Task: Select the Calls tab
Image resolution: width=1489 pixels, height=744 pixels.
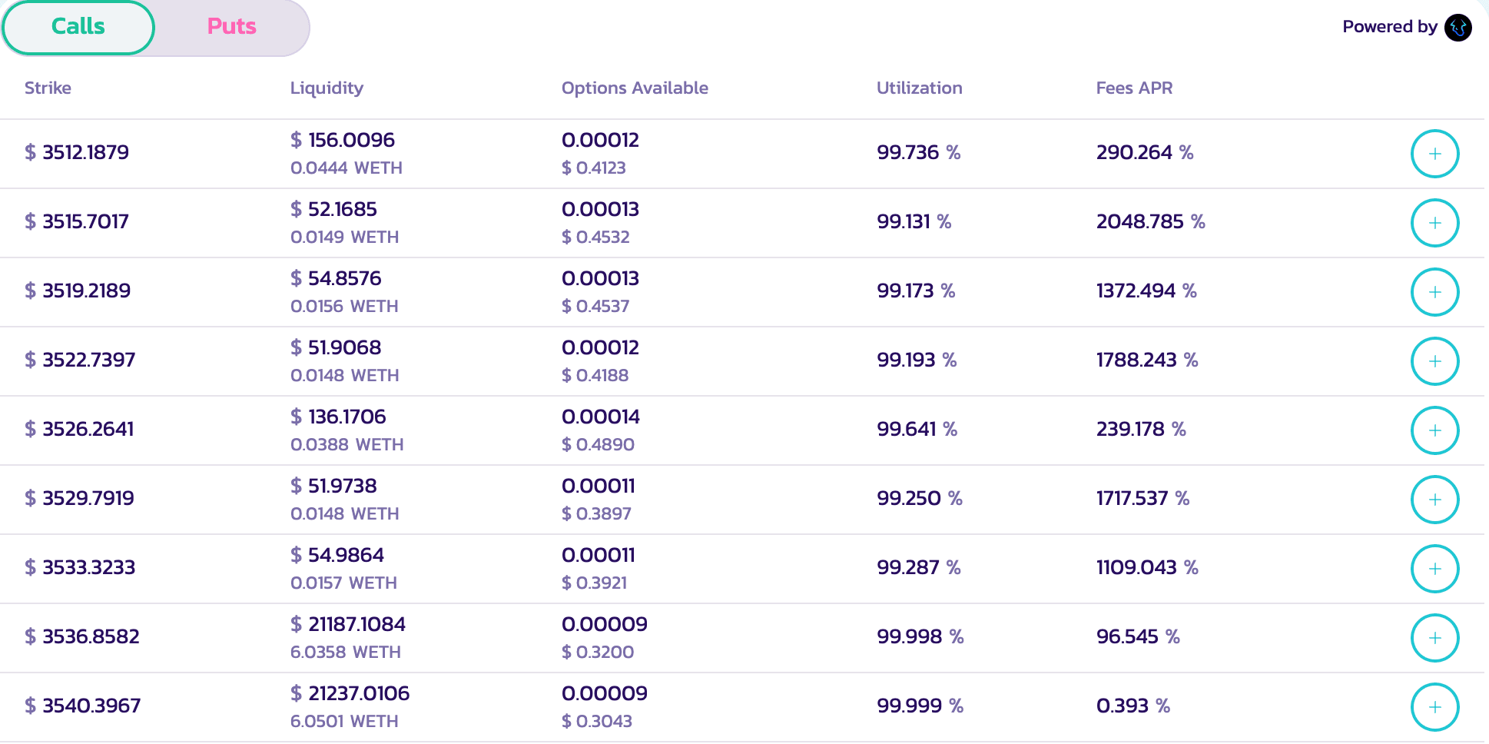Action: point(78,27)
